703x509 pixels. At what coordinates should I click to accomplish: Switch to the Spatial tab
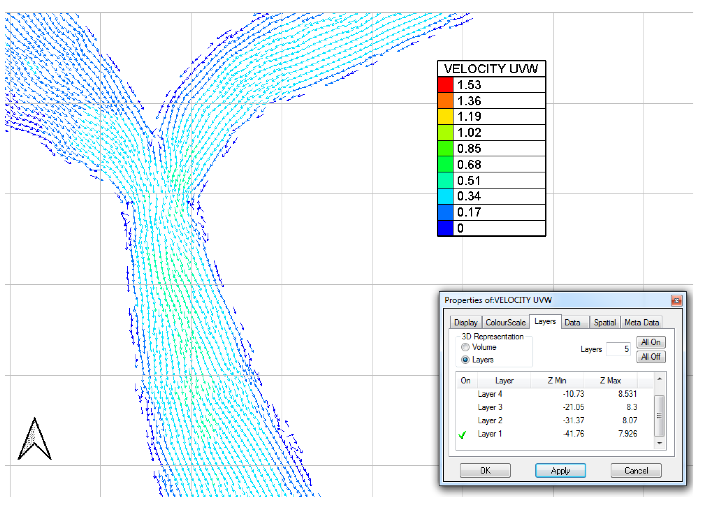605,323
